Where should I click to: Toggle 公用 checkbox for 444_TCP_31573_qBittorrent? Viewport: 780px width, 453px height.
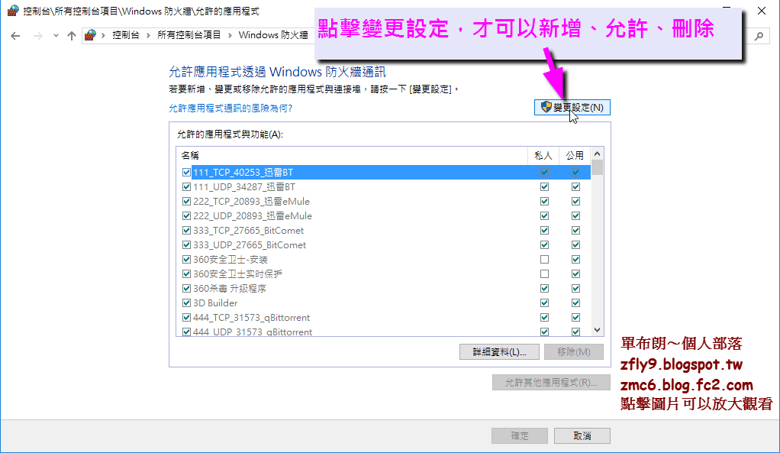(575, 317)
